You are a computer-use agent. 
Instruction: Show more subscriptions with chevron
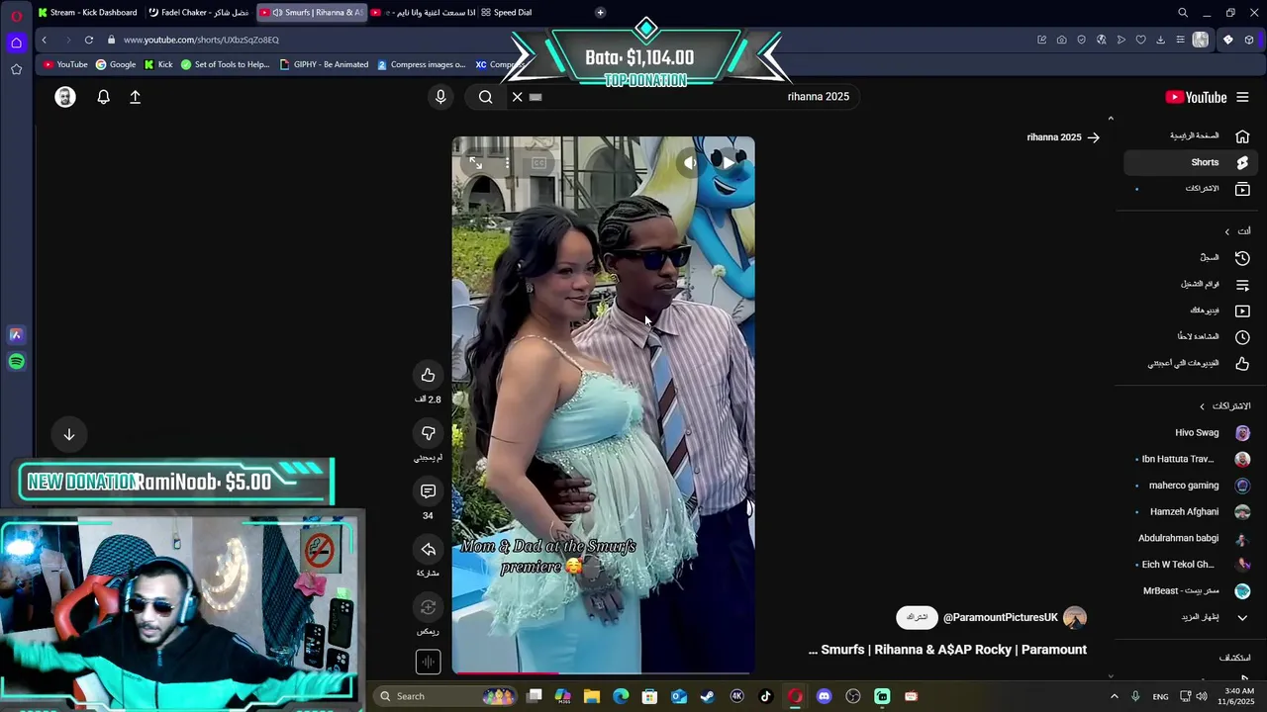1242,617
